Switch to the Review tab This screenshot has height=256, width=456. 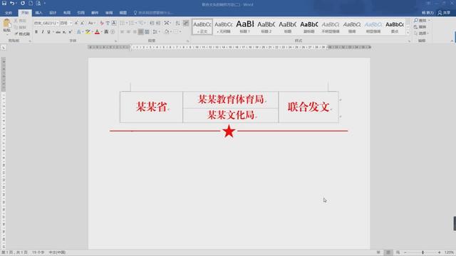pyautogui.click(x=109, y=13)
